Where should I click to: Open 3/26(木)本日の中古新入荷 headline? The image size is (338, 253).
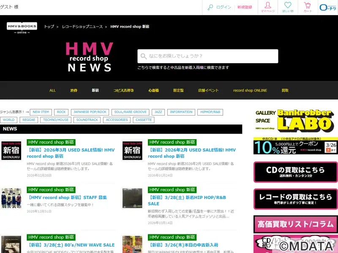[x=183, y=245]
